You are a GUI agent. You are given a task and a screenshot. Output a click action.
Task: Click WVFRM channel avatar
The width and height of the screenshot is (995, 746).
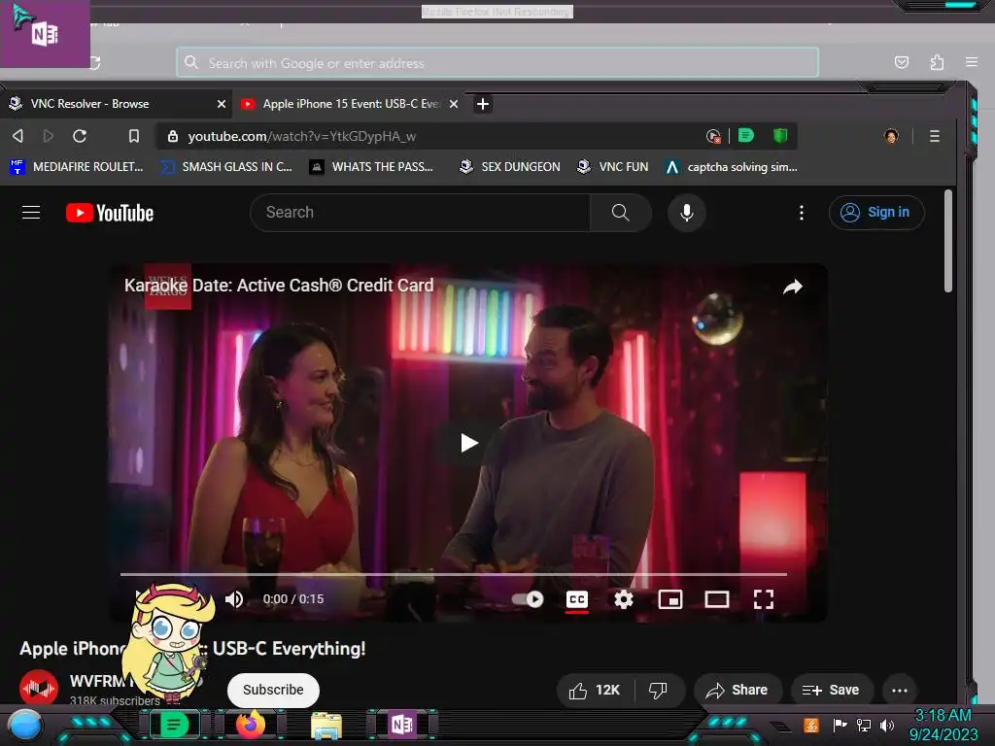[x=39, y=689]
